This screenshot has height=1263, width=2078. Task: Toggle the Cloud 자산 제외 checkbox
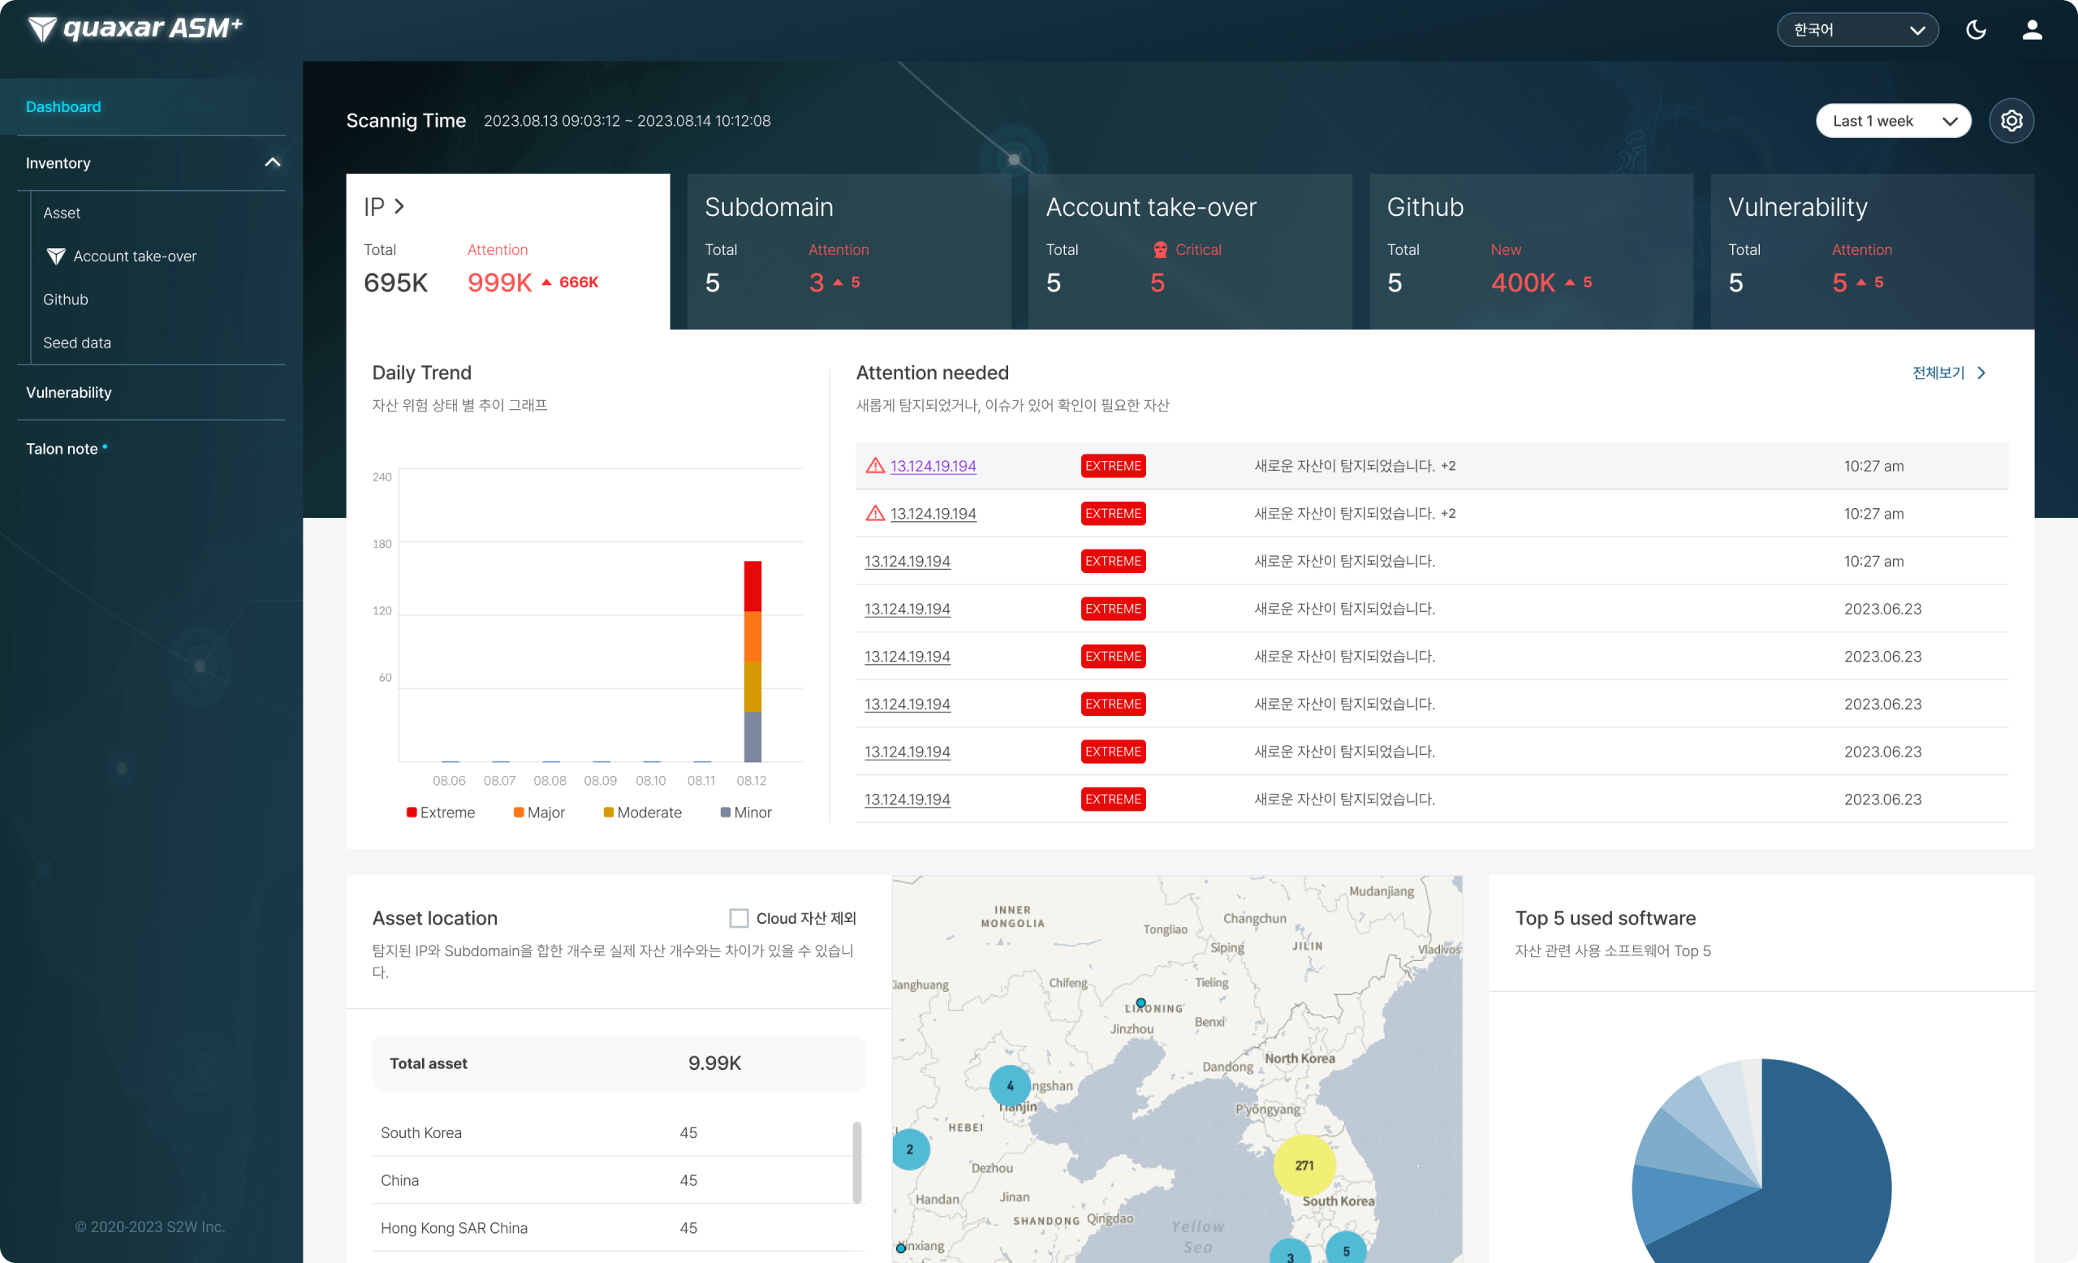[739, 918]
